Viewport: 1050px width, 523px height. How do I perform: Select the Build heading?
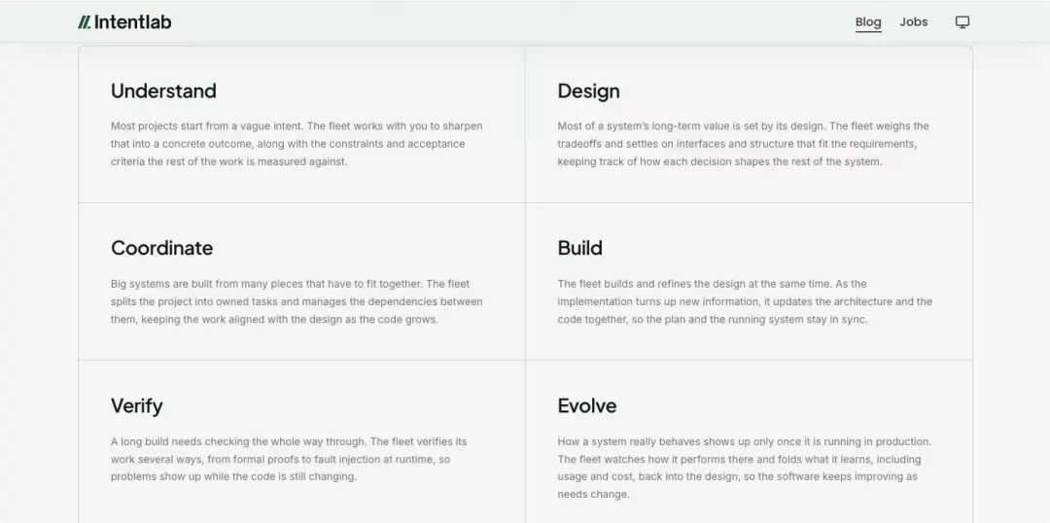point(579,248)
